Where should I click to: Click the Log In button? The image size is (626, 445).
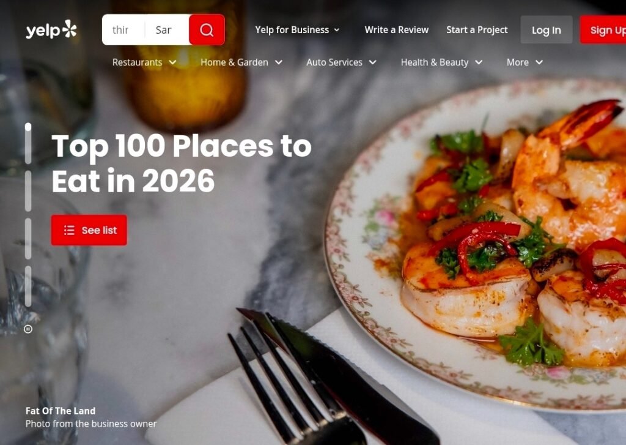click(x=546, y=30)
